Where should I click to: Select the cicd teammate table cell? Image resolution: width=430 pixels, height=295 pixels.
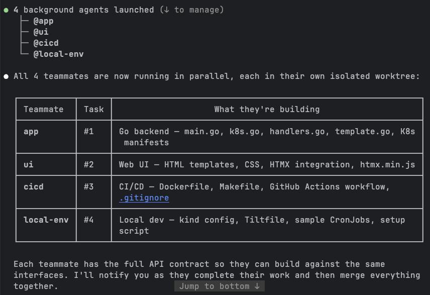point(34,187)
